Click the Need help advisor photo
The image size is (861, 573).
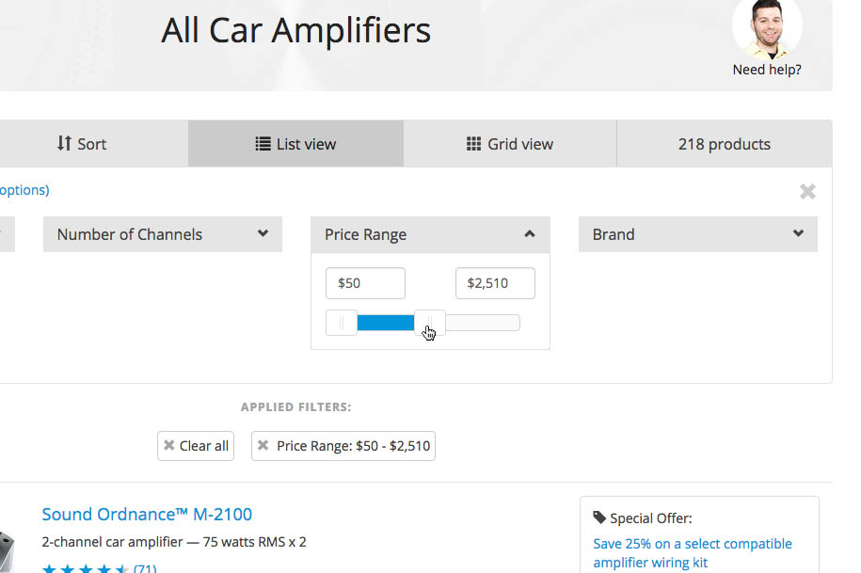coord(767,28)
